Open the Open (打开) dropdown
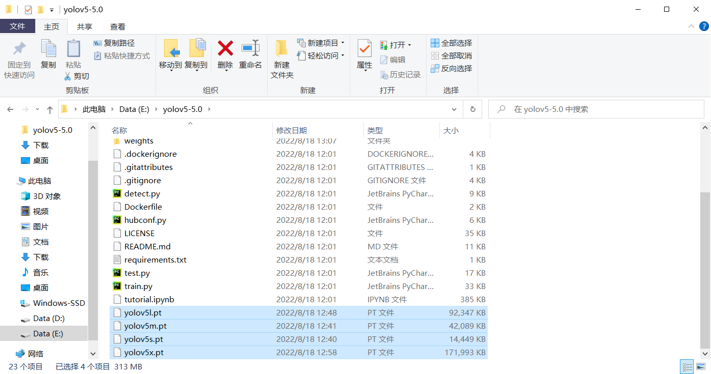 396,45
